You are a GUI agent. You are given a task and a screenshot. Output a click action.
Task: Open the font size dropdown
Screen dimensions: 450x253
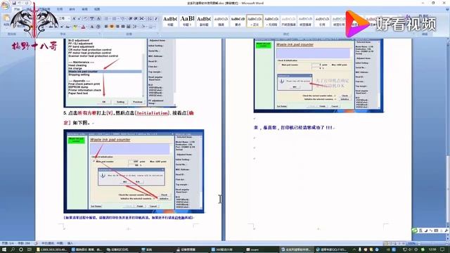pos(69,18)
